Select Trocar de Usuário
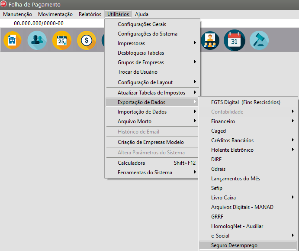 click(138, 72)
